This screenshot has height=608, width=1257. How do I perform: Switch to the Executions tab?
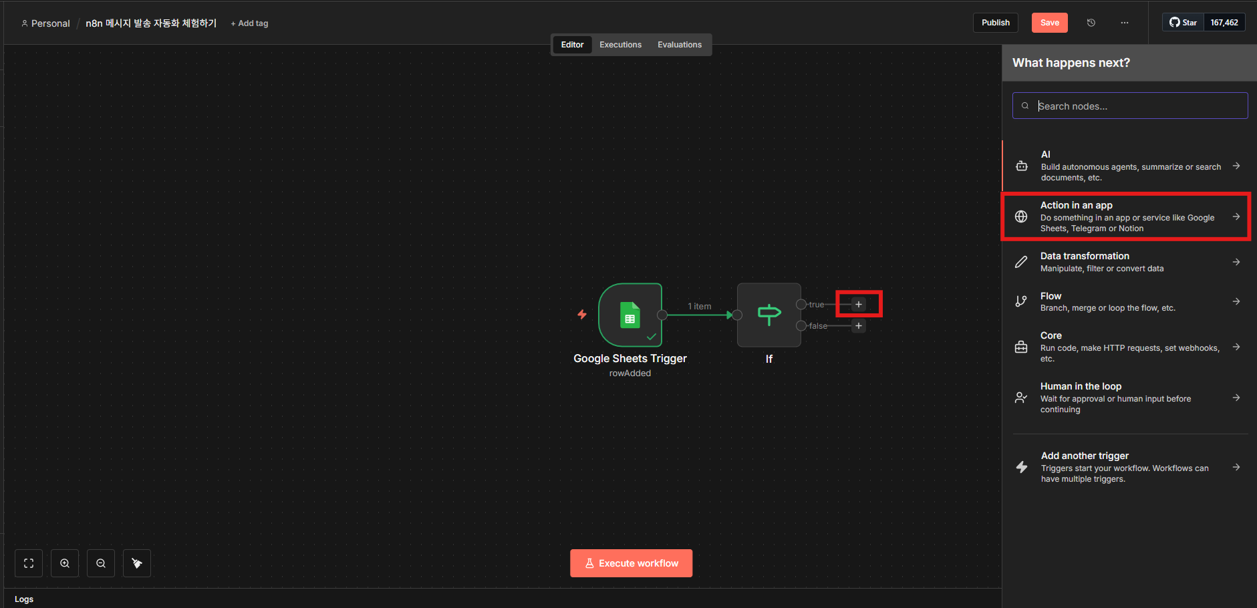pyautogui.click(x=620, y=45)
